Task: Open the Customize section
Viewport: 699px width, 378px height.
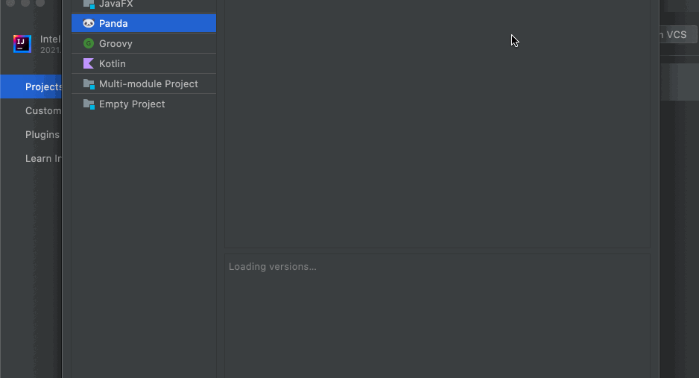Action: (x=43, y=111)
